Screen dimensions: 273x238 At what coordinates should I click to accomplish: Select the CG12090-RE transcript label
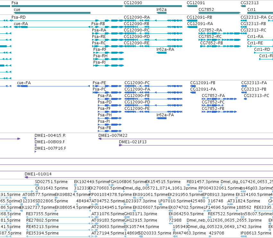click(x=136, y=43)
